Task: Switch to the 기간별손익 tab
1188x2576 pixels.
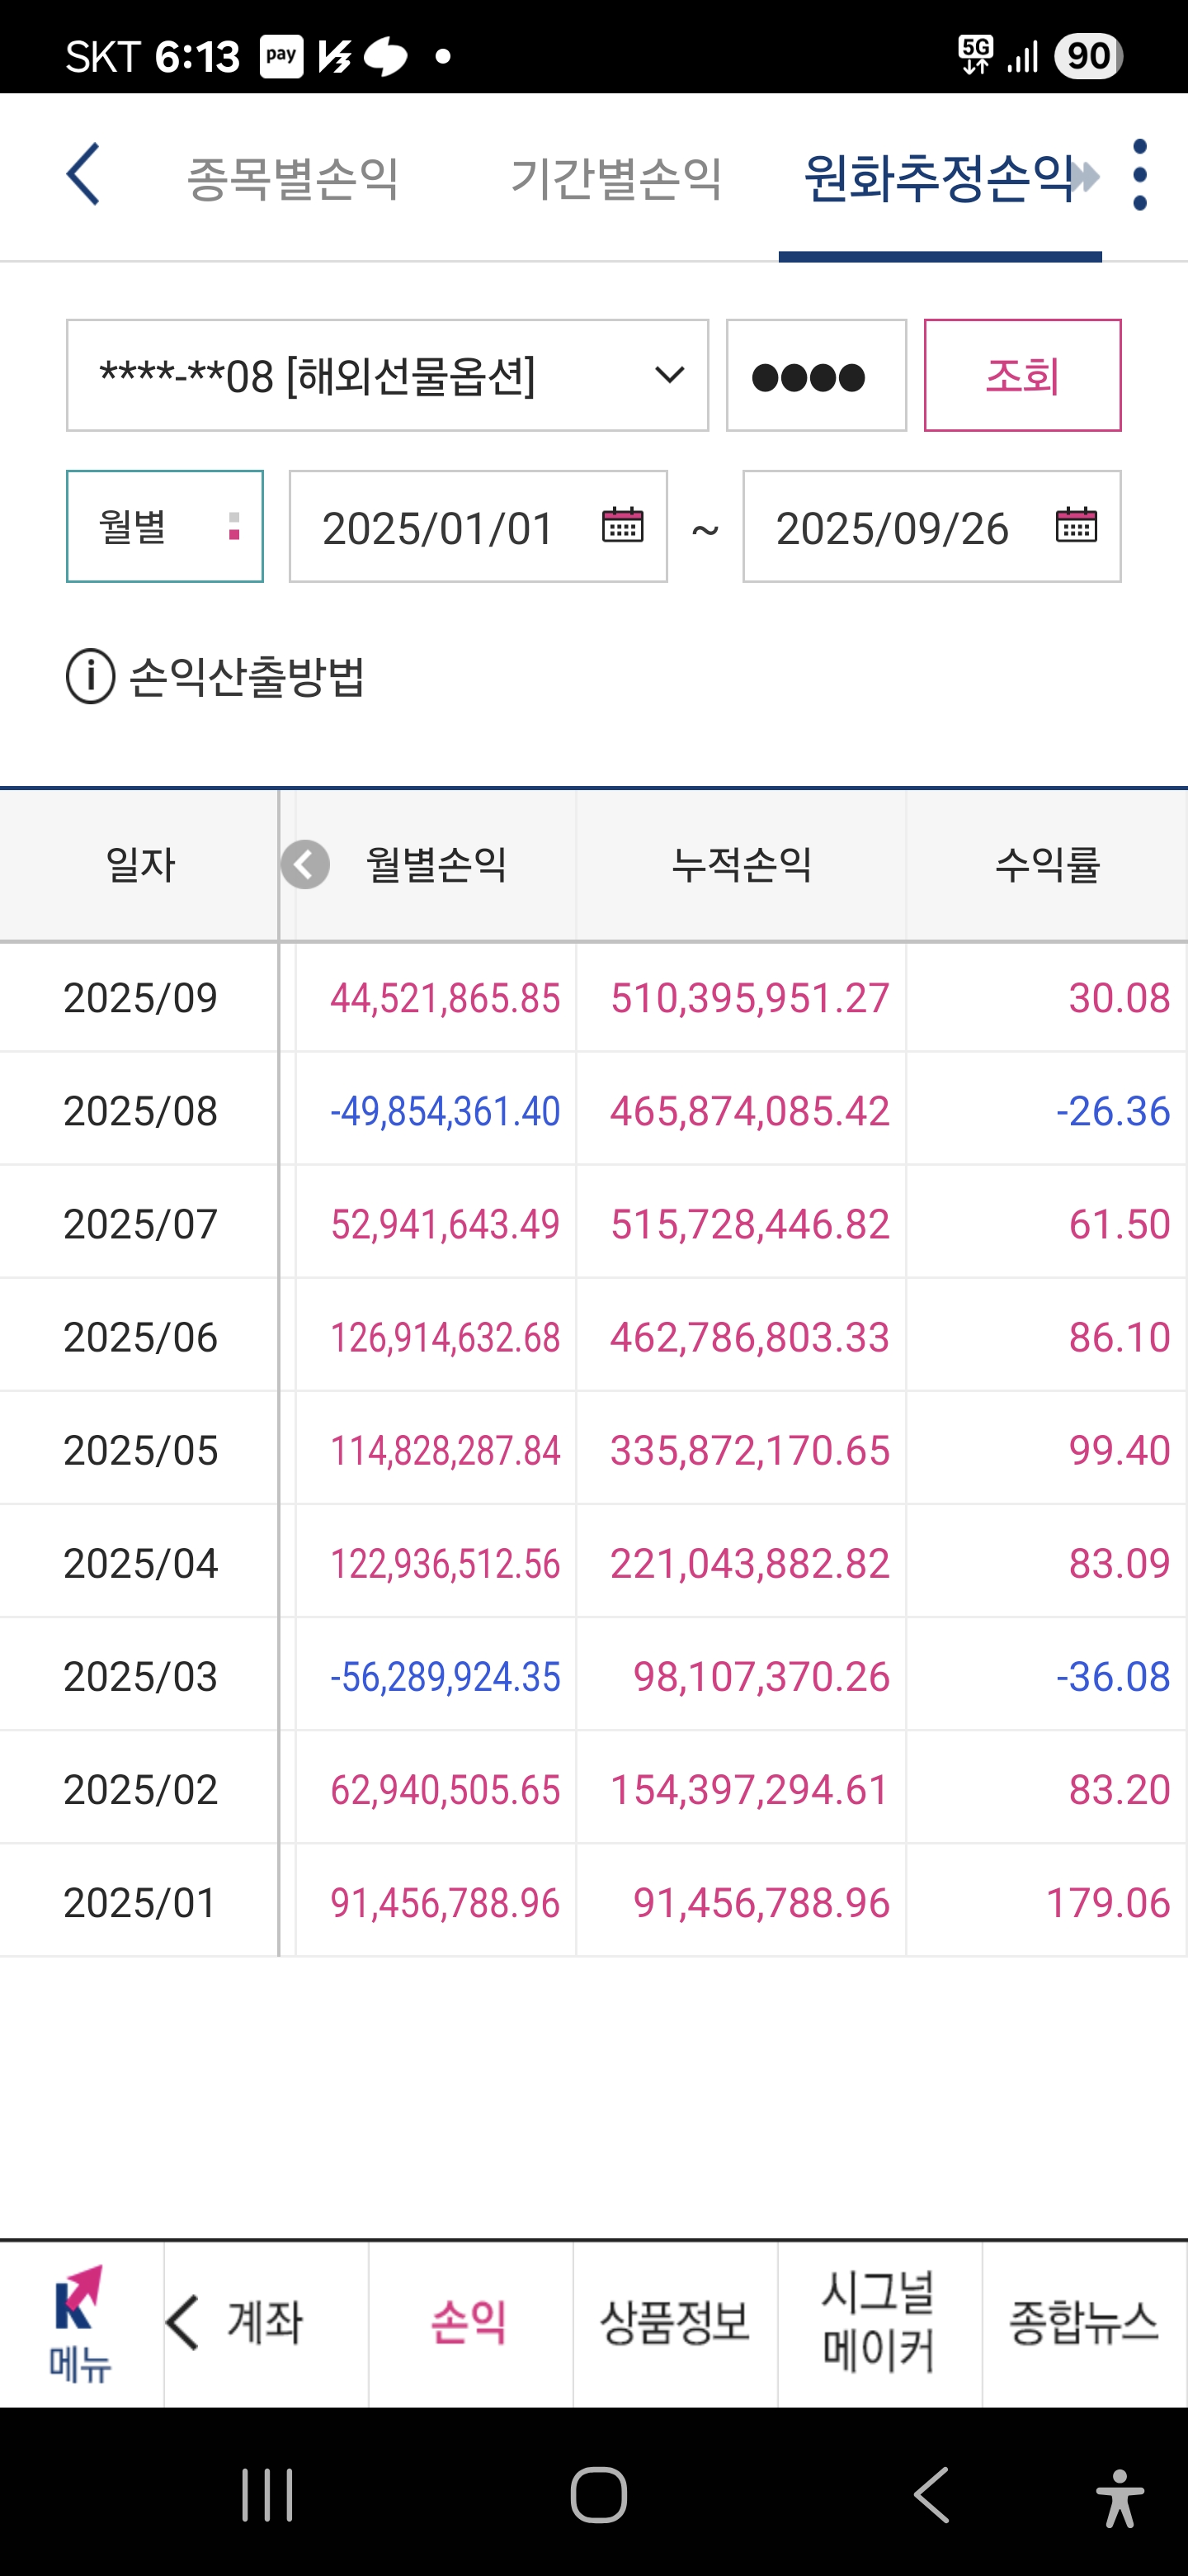Action: click(x=615, y=178)
